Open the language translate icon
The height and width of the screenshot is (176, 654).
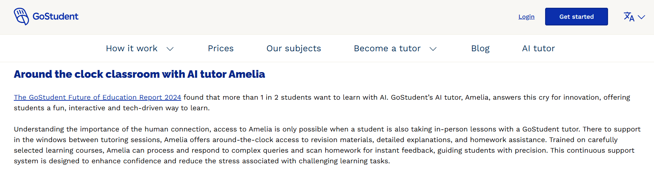[x=629, y=17]
